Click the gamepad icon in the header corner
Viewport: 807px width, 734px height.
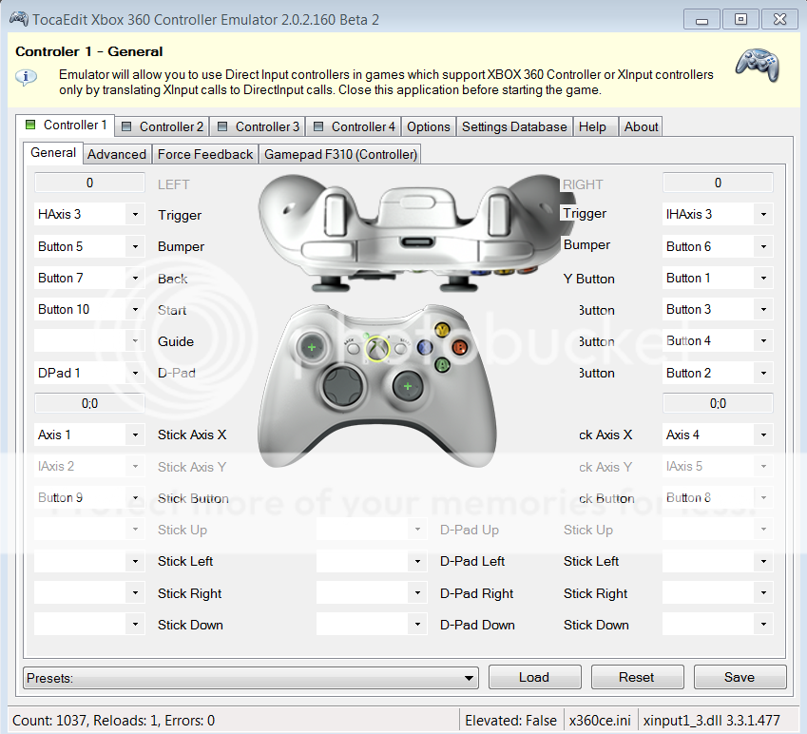pyautogui.click(x=758, y=65)
